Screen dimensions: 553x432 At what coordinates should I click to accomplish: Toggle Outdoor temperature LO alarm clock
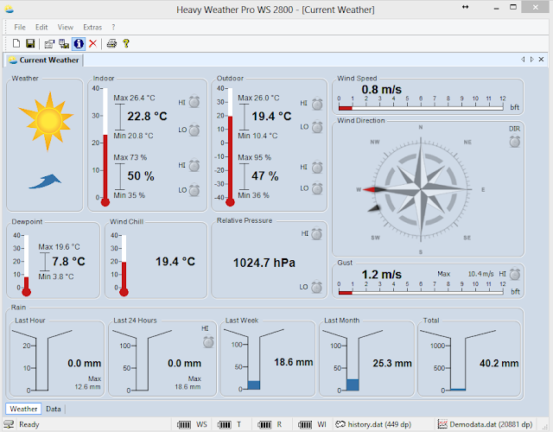pos(317,127)
